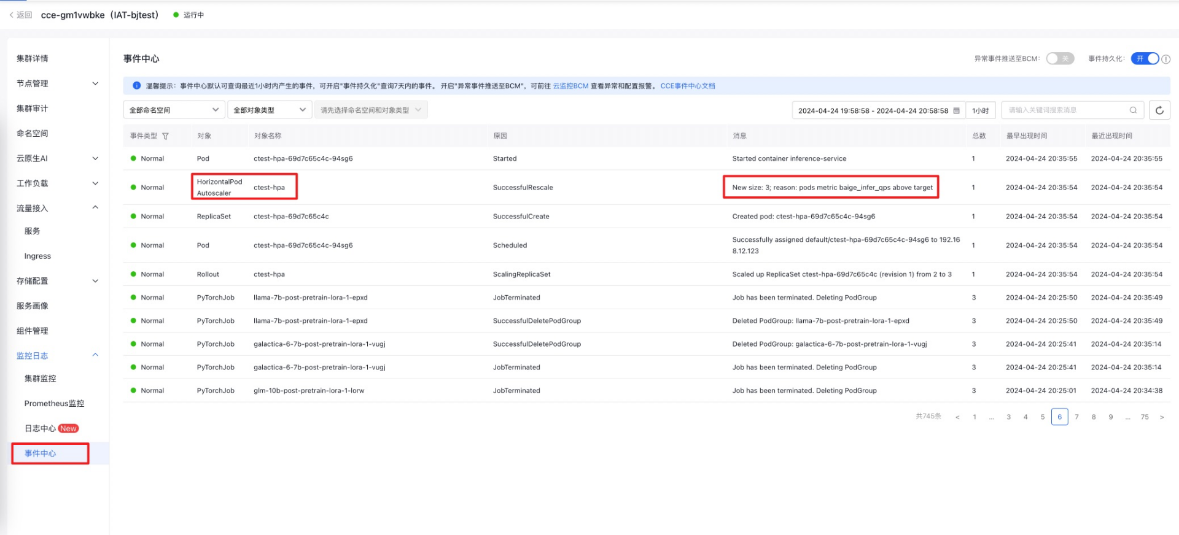Click the 事件类型 filter funnel icon
Screen dimensions: 1179x535
(x=165, y=136)
